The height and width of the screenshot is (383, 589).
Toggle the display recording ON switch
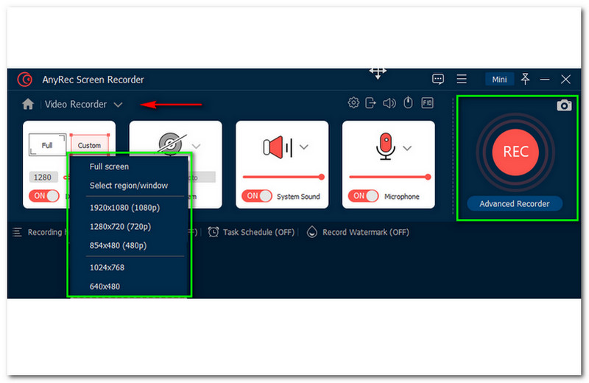point(44,196)
